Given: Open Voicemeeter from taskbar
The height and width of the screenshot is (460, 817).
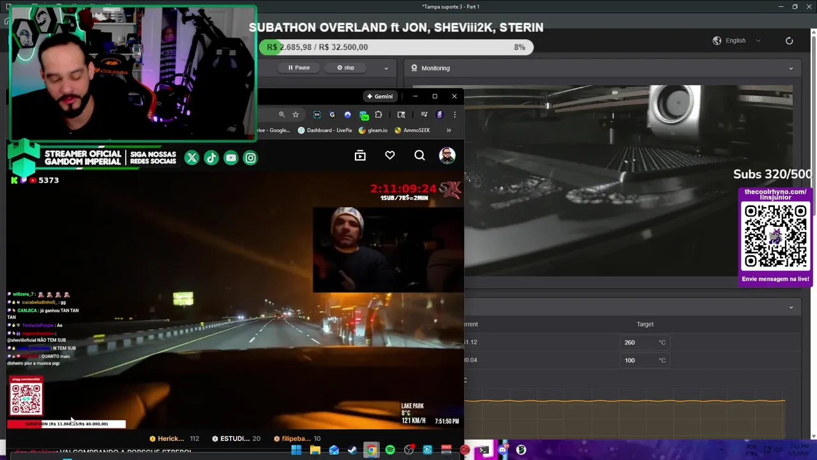Looking at the screenshot, I should [446, 450].
